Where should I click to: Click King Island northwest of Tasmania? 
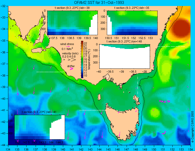coord(99,97)
